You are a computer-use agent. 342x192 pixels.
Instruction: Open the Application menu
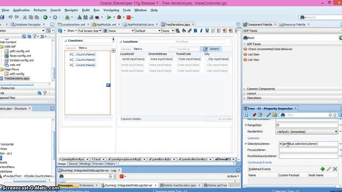(21, 10)
